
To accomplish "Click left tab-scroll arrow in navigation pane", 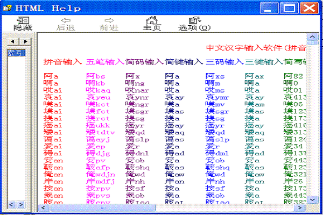I will (13, 41).
